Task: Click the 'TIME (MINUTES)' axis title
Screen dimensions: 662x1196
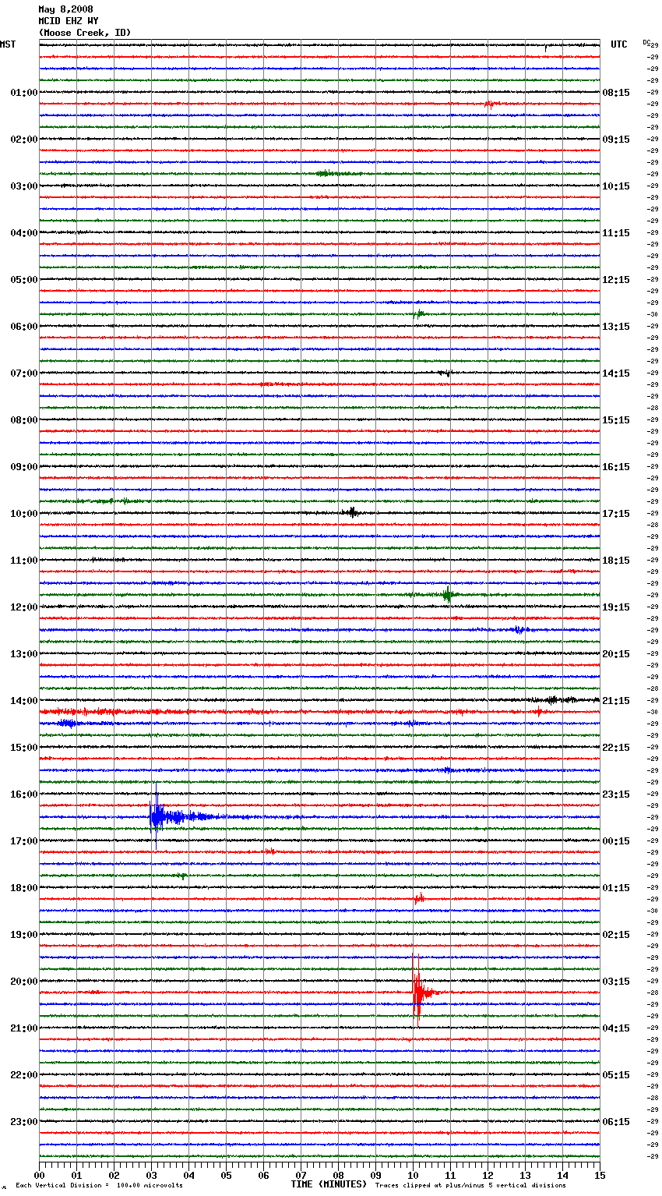Action: [329, 1184]
